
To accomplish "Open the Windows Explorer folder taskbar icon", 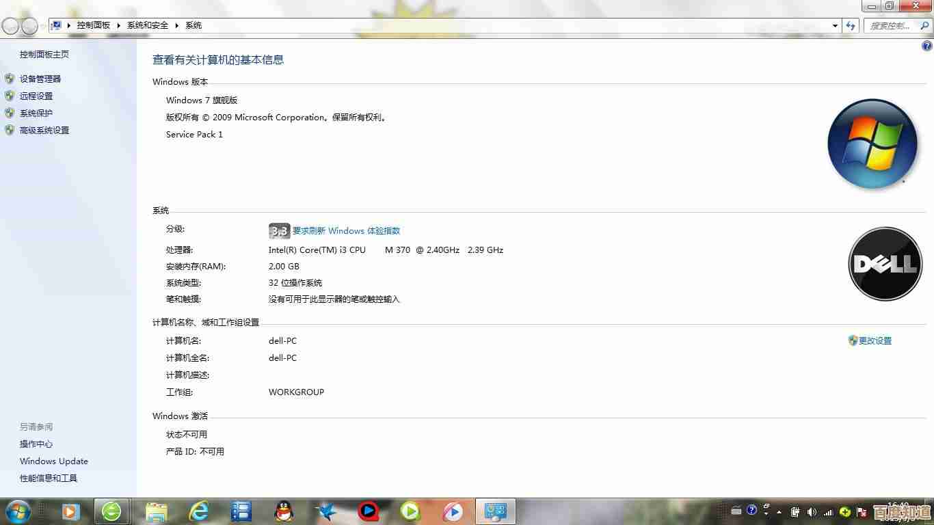I will pyautogui.click(x=157, y=511).
